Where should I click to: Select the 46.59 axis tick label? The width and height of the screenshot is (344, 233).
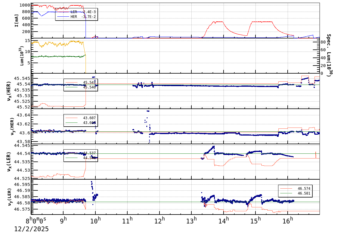click(24, 191)
